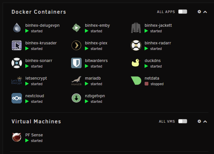Toggle the ALL APPS switch
The width and height of the screenshot is (214, 154).
[x=183, y=12]
